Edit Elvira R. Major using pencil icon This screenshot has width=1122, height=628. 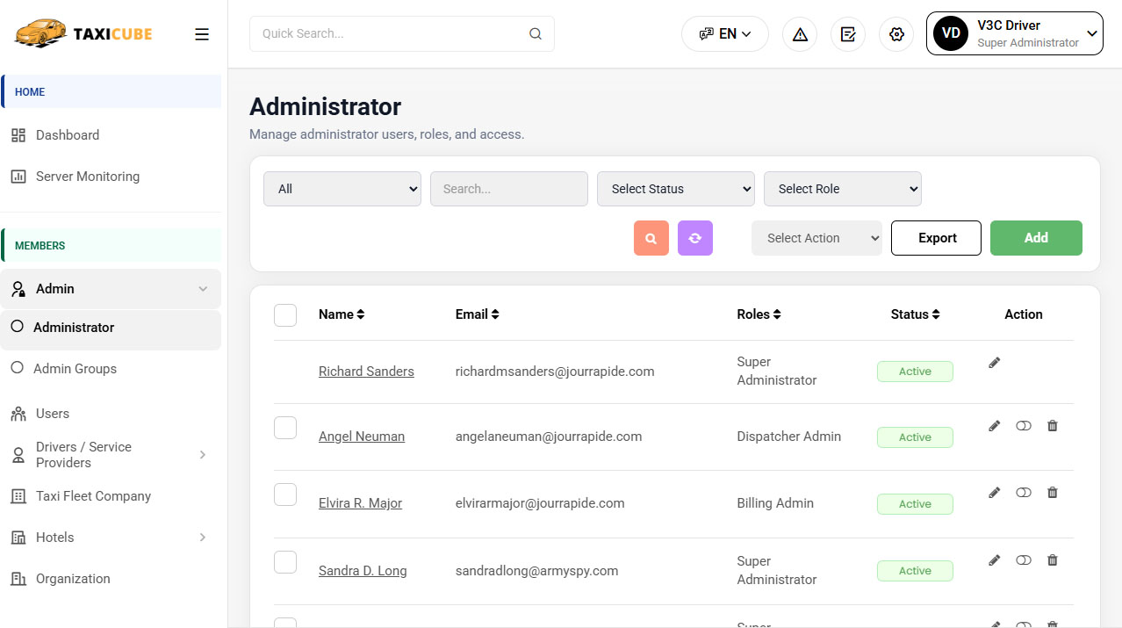click(x=995, y=493)
